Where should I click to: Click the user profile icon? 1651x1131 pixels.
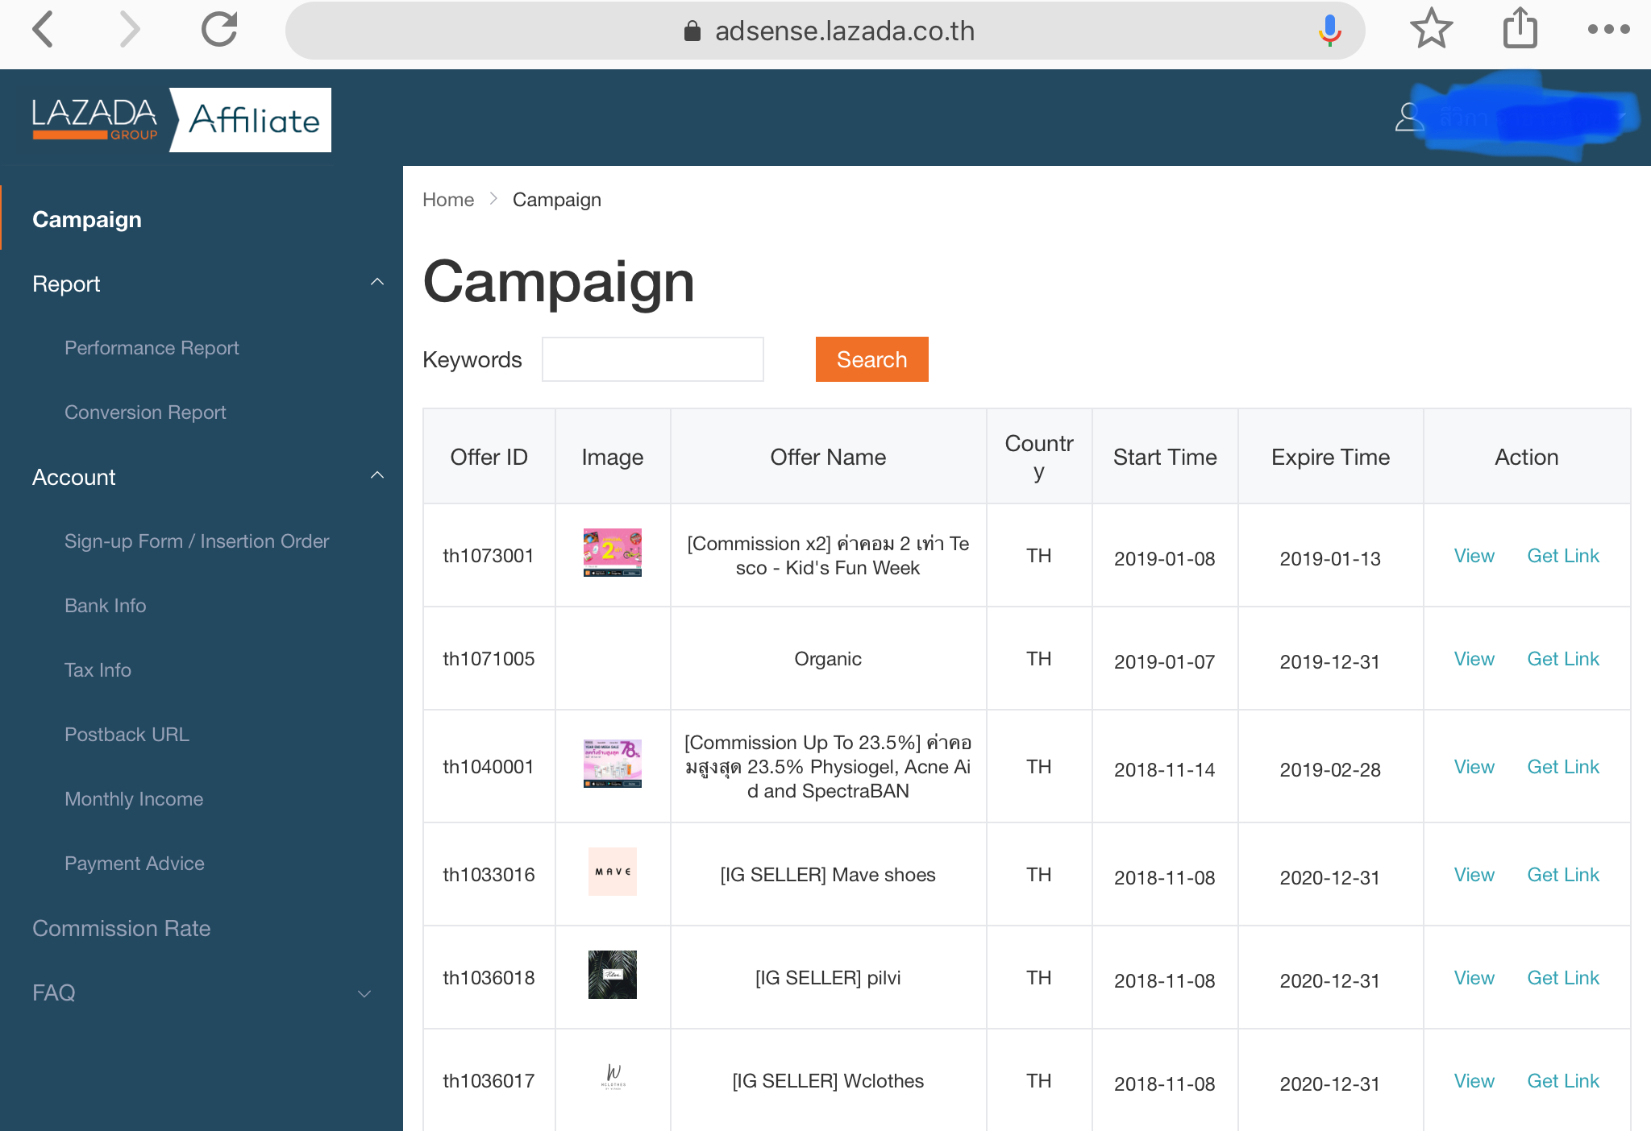coord(1409,118)
